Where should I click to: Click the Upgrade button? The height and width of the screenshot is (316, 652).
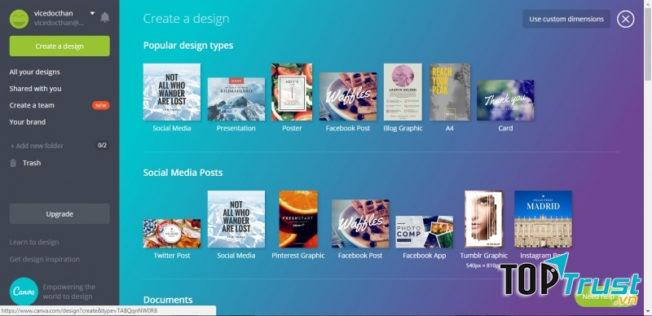coord(59,213)
